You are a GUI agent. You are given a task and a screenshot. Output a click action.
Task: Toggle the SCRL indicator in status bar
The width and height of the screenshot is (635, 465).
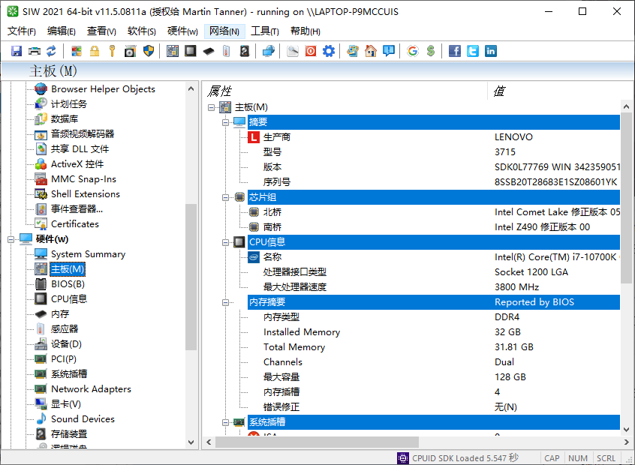pyautogui.click(x=606, y=457)
